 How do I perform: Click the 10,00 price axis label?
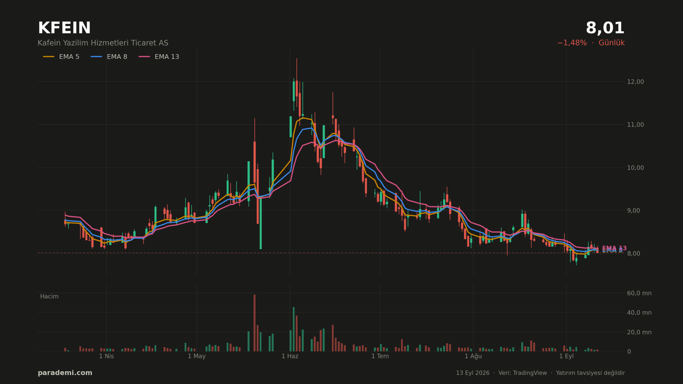click(635, 168)
